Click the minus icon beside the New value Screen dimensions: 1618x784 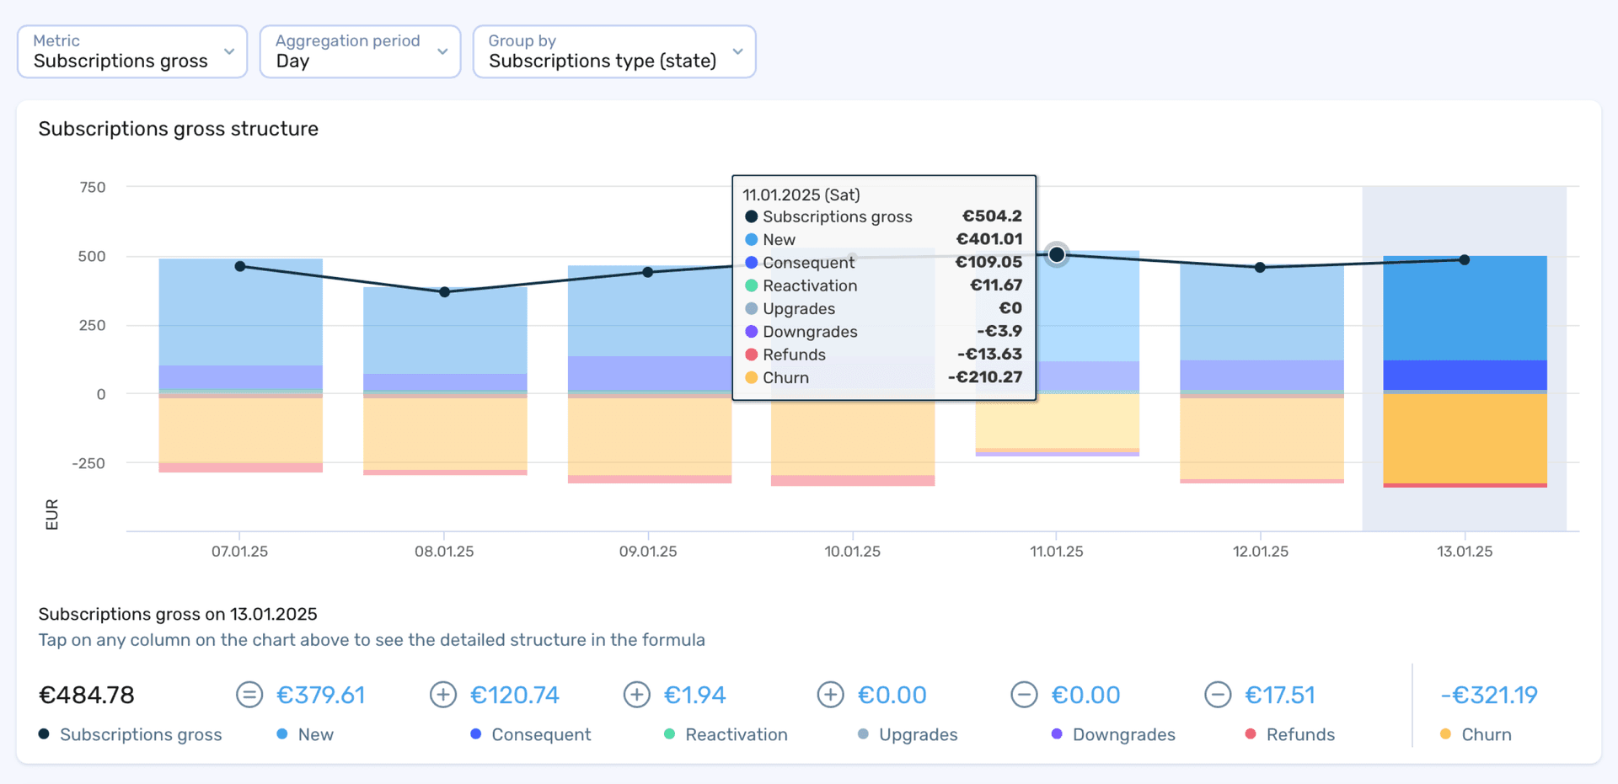[x=249, y=695]
